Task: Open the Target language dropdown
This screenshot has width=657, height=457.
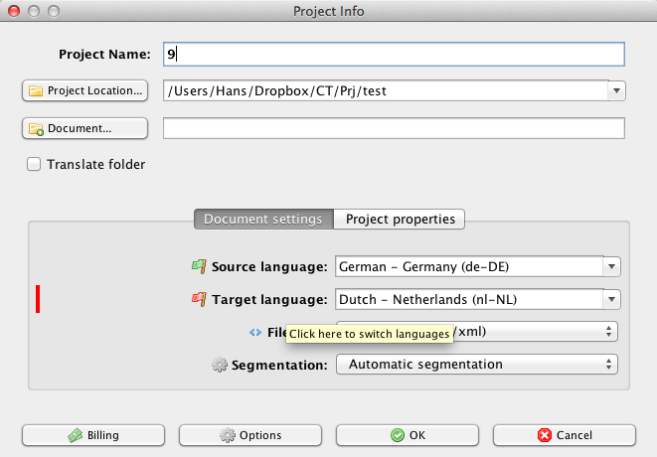Action: [x=612, y=299]
